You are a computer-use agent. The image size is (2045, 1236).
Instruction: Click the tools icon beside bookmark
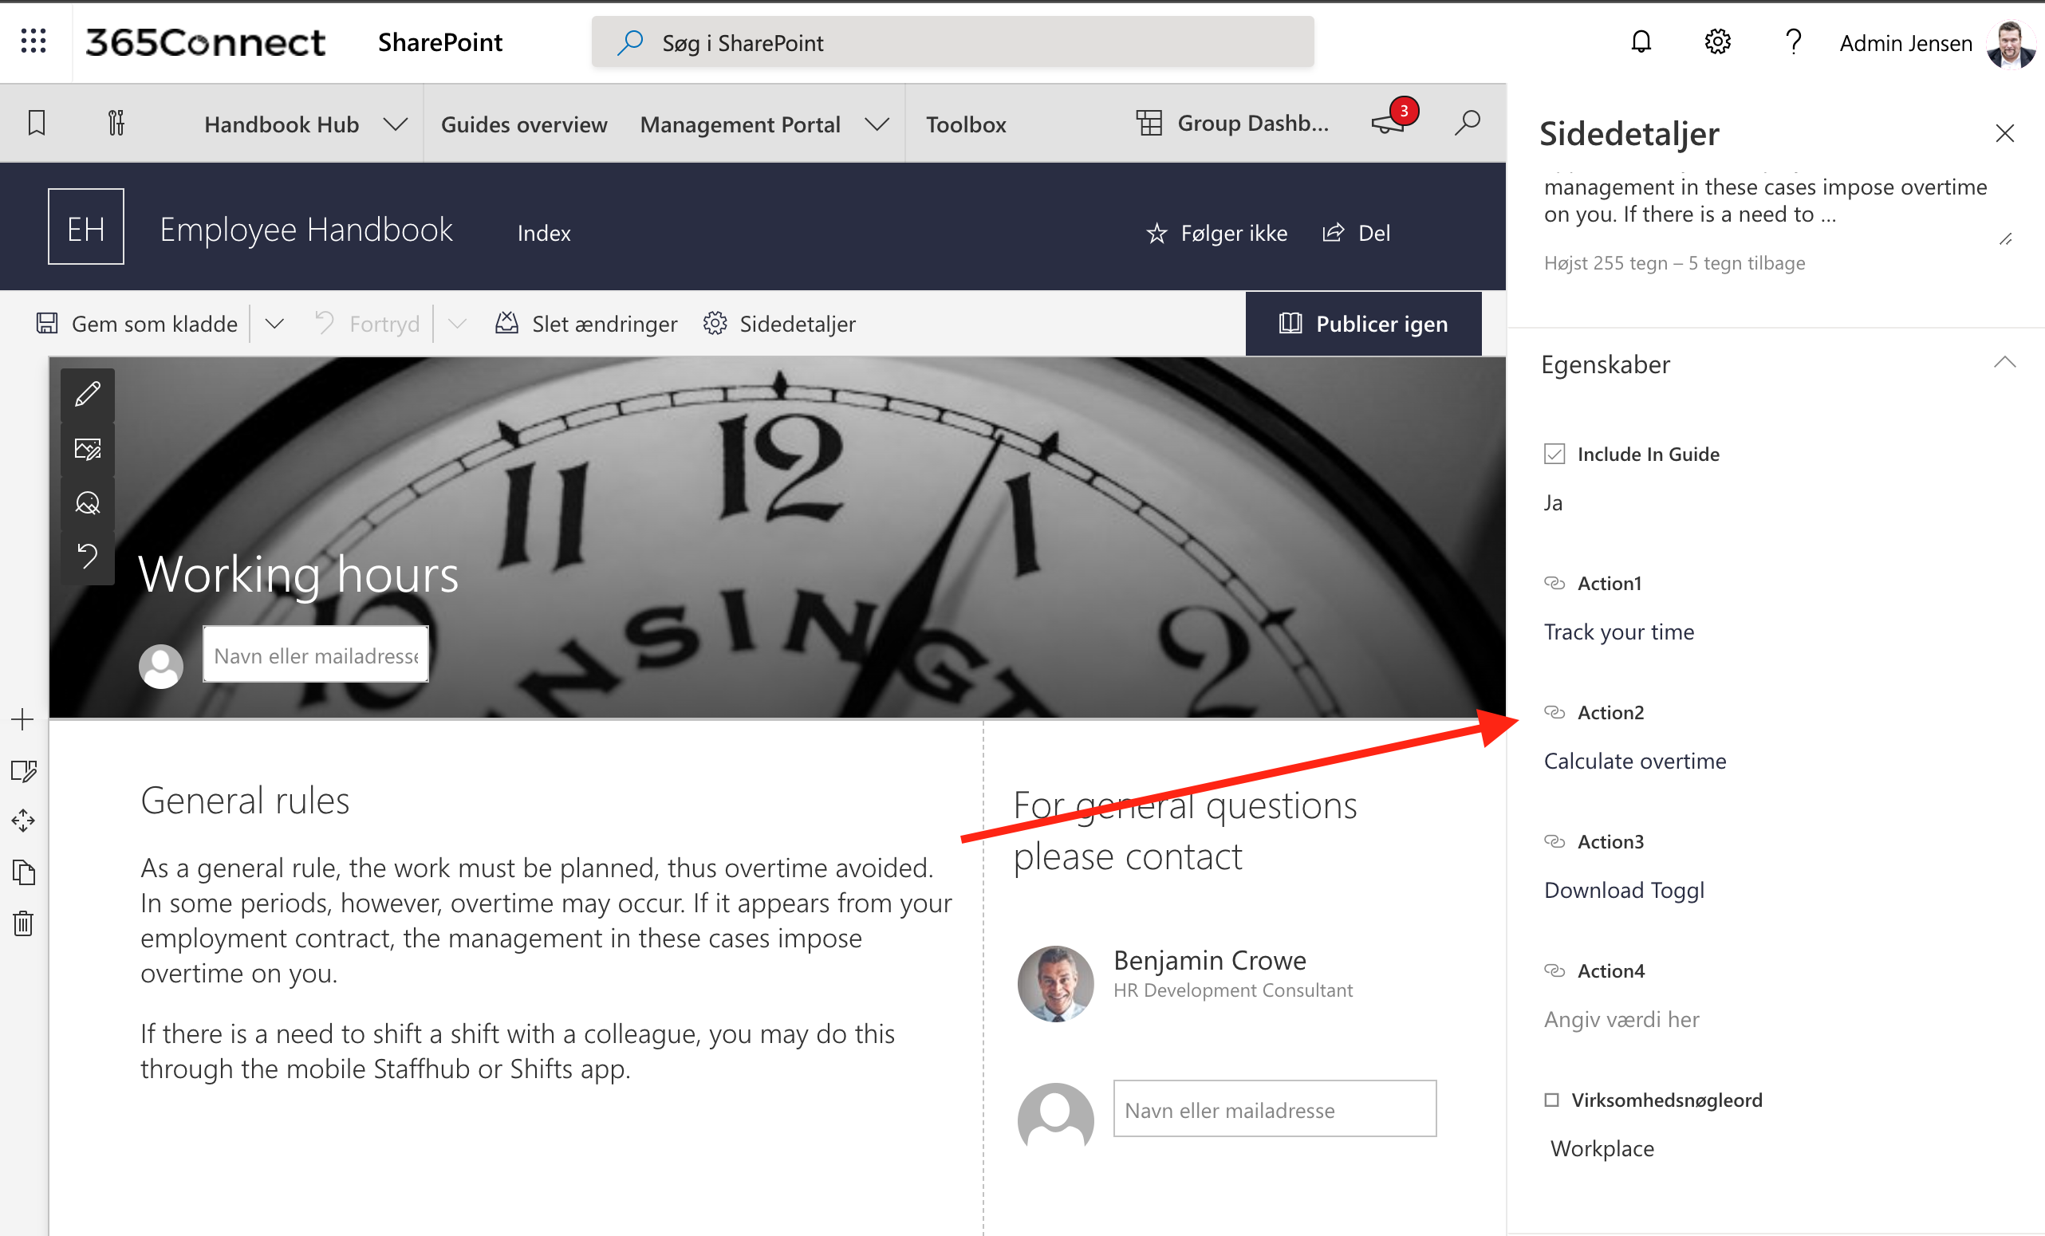coord(116,124)
